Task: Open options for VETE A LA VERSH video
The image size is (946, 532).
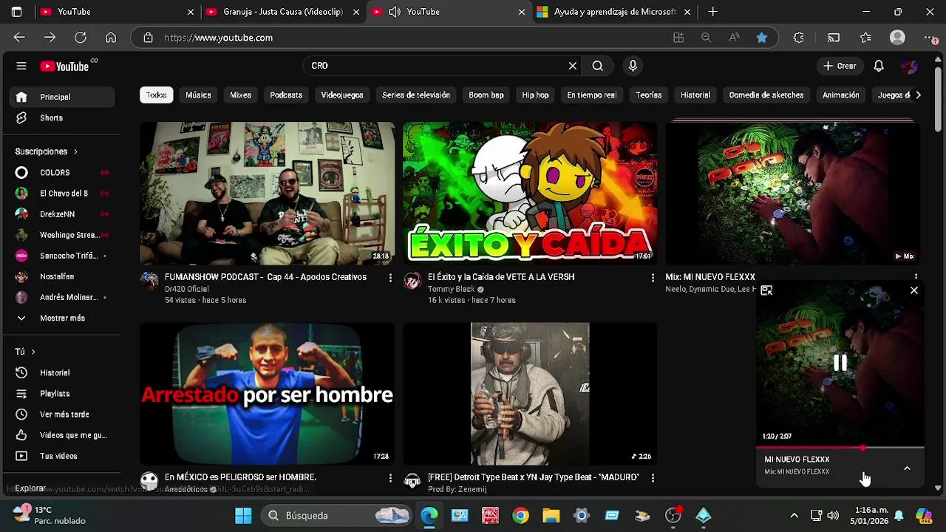Action: click(x=653, y=278)
